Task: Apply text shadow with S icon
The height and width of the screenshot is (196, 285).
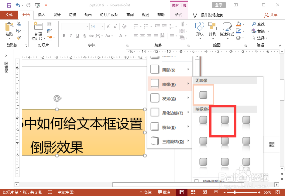Action: point(84,36)
